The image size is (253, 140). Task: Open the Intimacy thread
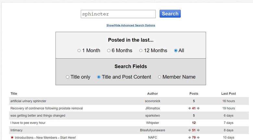[17, 130]
